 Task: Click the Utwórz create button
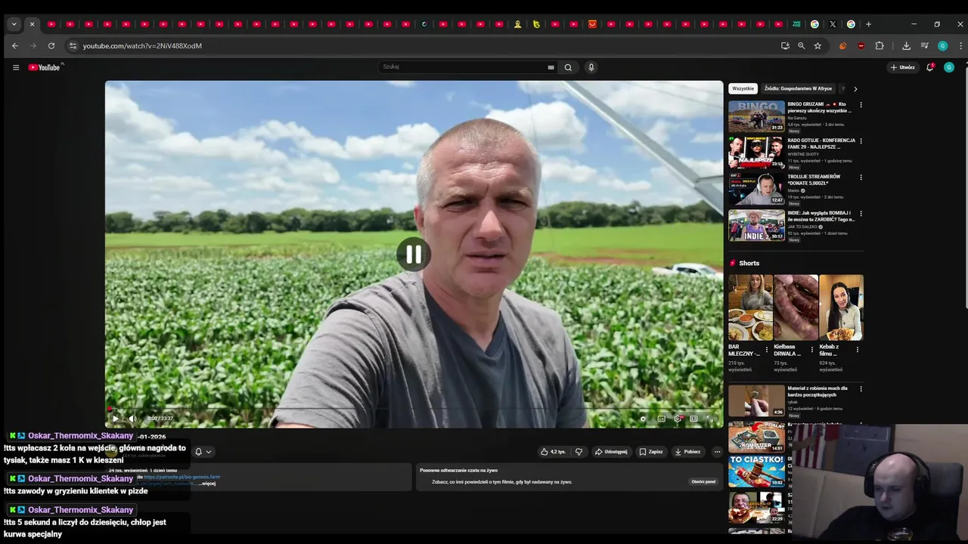(902, 67)
